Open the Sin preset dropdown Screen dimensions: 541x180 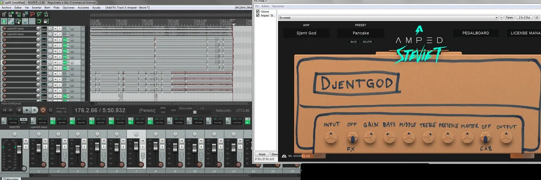pyautogui.click(x=388, y=18)
